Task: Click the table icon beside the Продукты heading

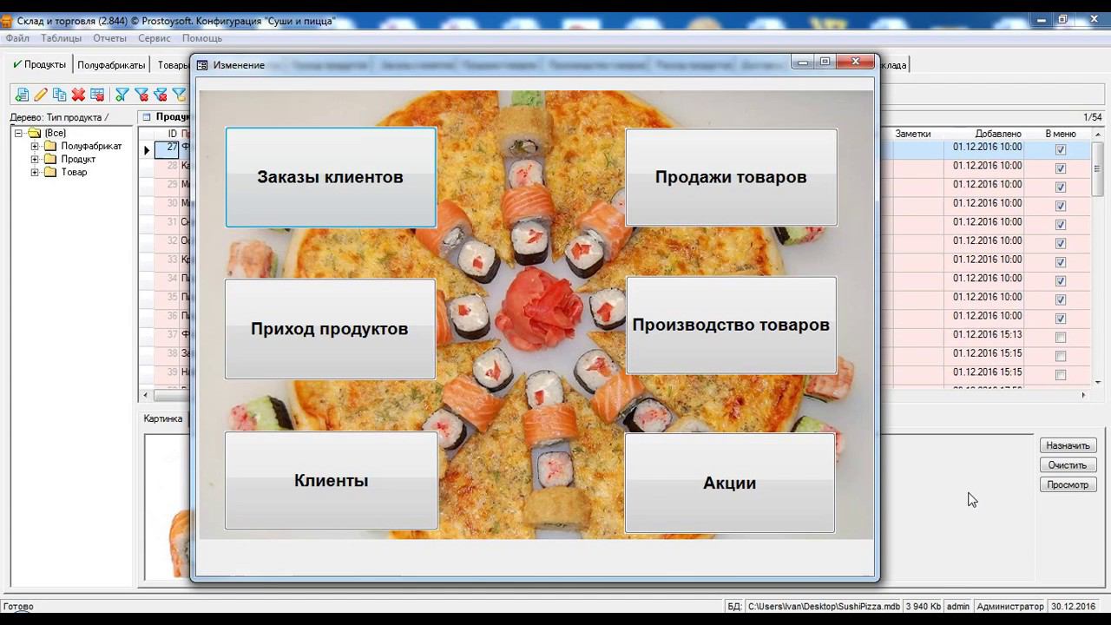Action: (x=147, y=117)
